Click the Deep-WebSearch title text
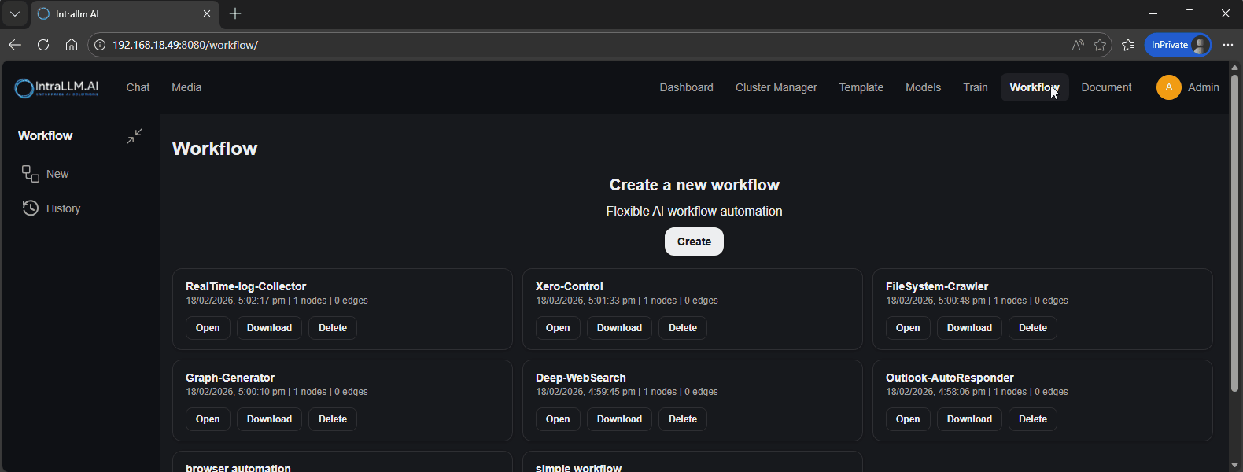The image size is (1243, 472). (x=581, y=378)
